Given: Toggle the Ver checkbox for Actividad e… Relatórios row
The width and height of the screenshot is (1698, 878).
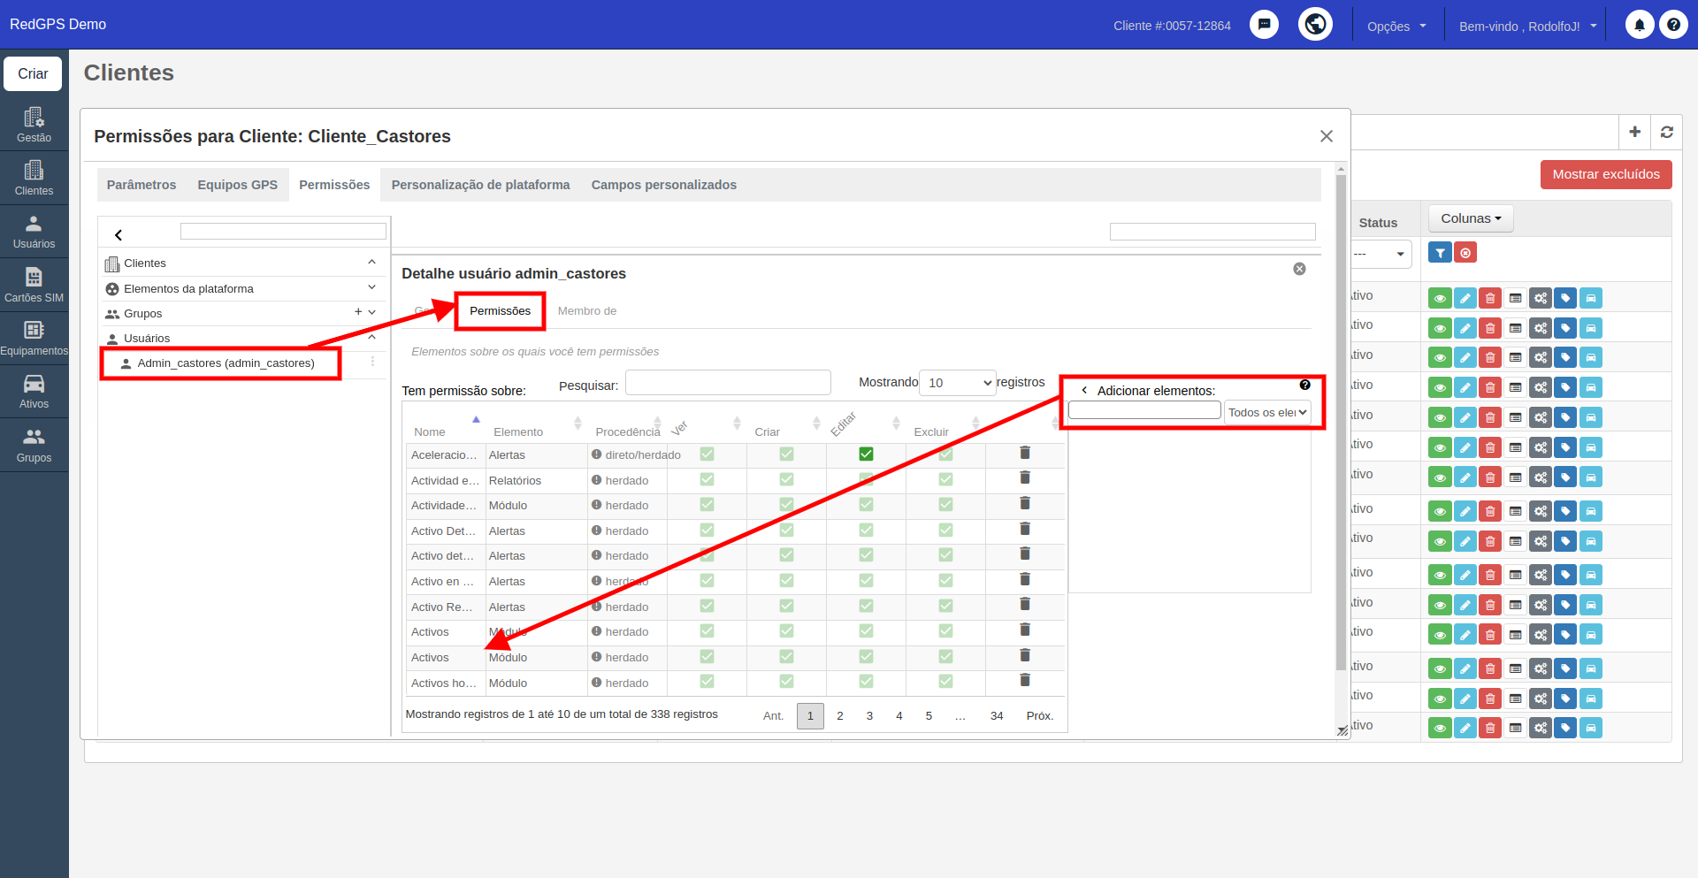Looking at the screenshot, I should pos(707,479).
